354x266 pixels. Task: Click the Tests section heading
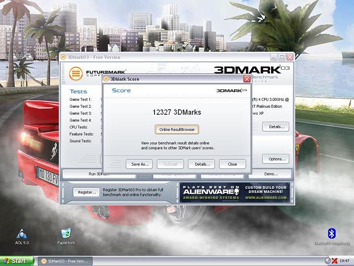pos(79,91)
